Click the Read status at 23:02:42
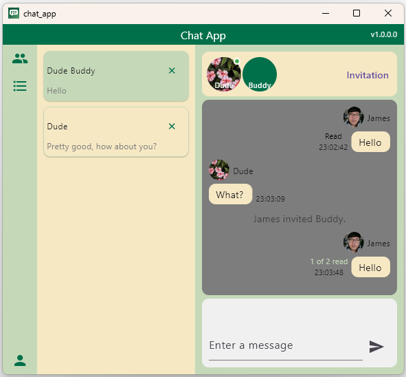Screen dimensions: 406x377 point(333,136)
